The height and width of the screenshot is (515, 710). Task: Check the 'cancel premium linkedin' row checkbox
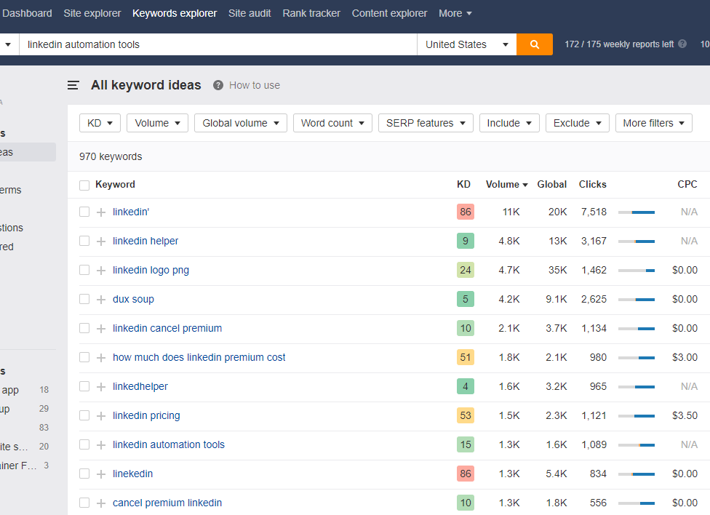84,503
